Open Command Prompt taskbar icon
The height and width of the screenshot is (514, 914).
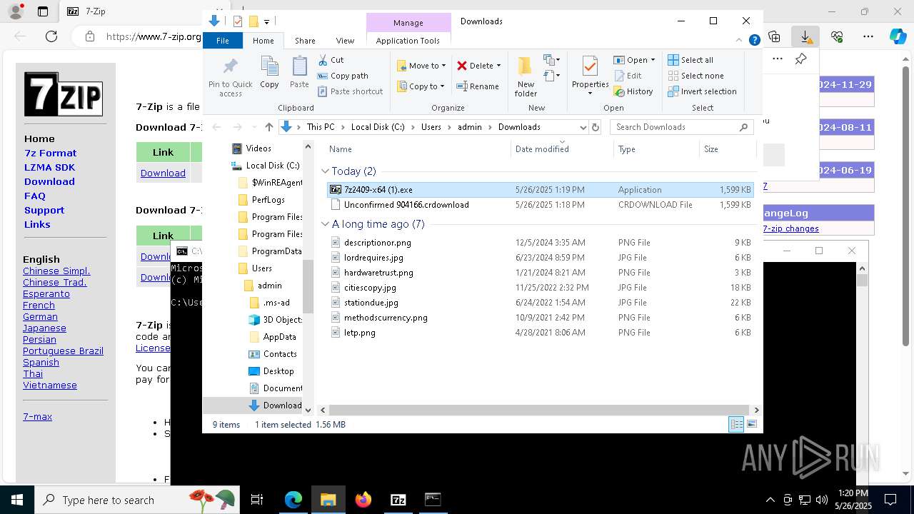click(433, 500)
